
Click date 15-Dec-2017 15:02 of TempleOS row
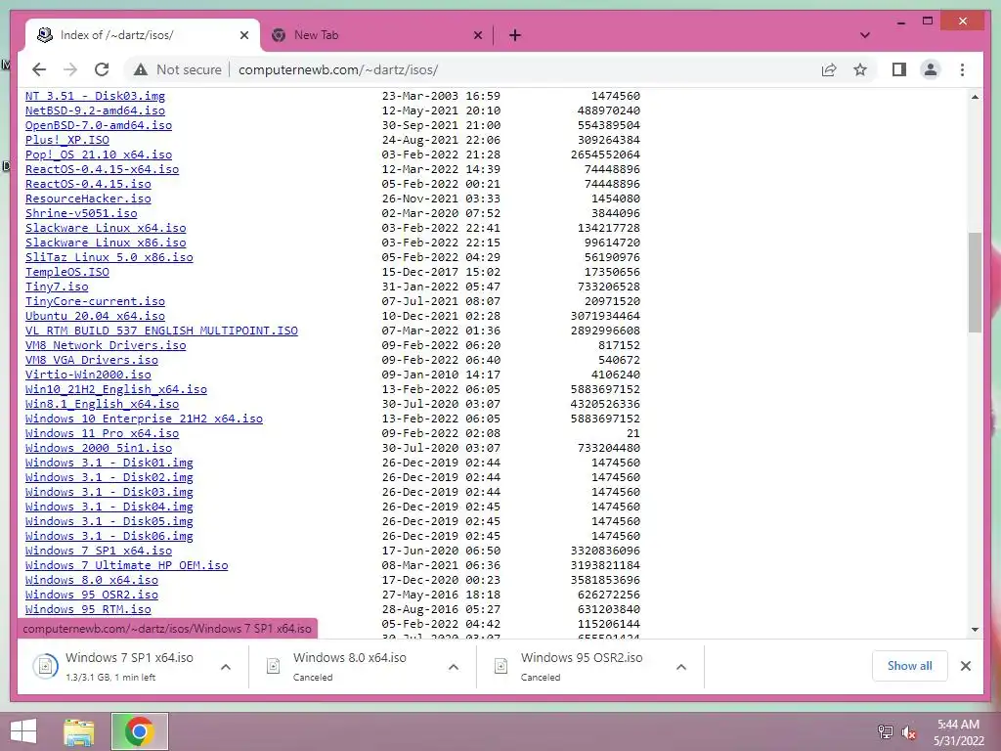click(441, 272)
